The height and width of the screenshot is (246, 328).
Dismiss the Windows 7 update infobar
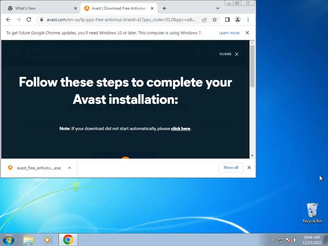tap(247, 33)
